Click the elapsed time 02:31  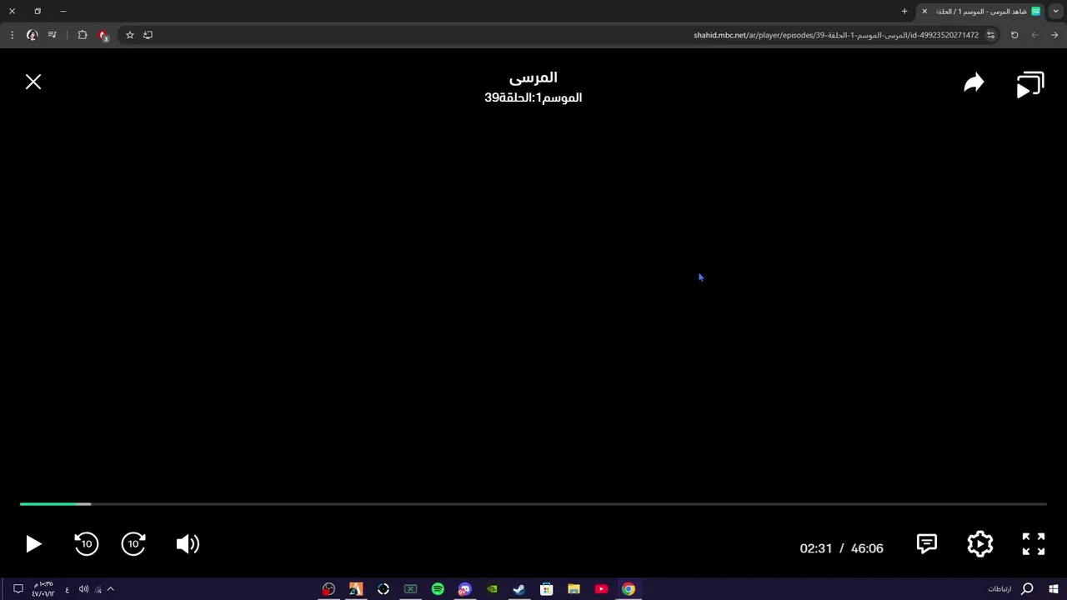coord(816,548)
